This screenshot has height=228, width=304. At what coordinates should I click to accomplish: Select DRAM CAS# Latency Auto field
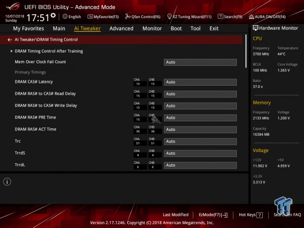coord(200,82)
